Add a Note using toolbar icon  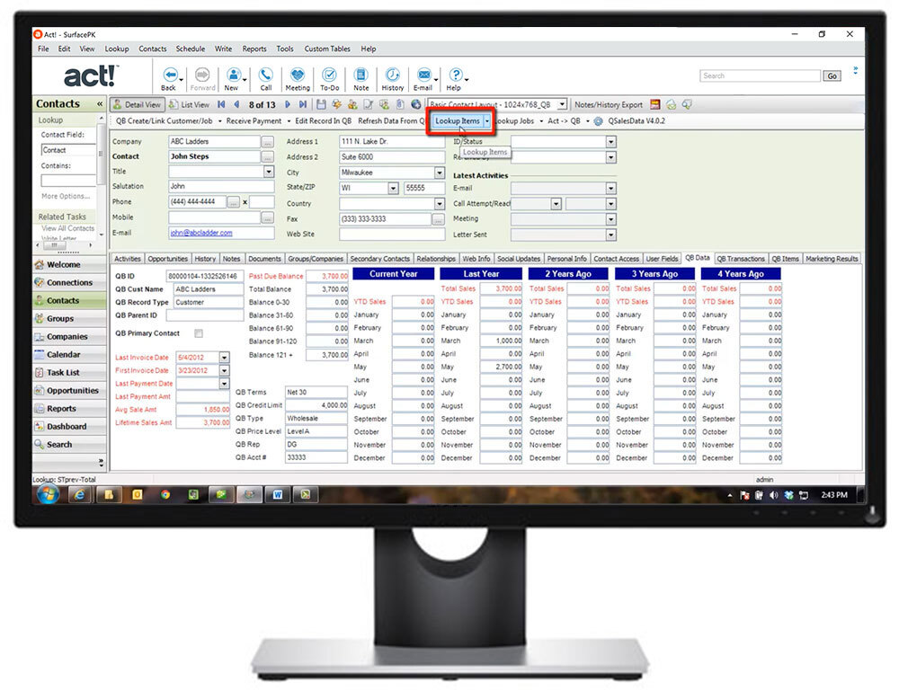pyautogui.click(x=360, y=75)
